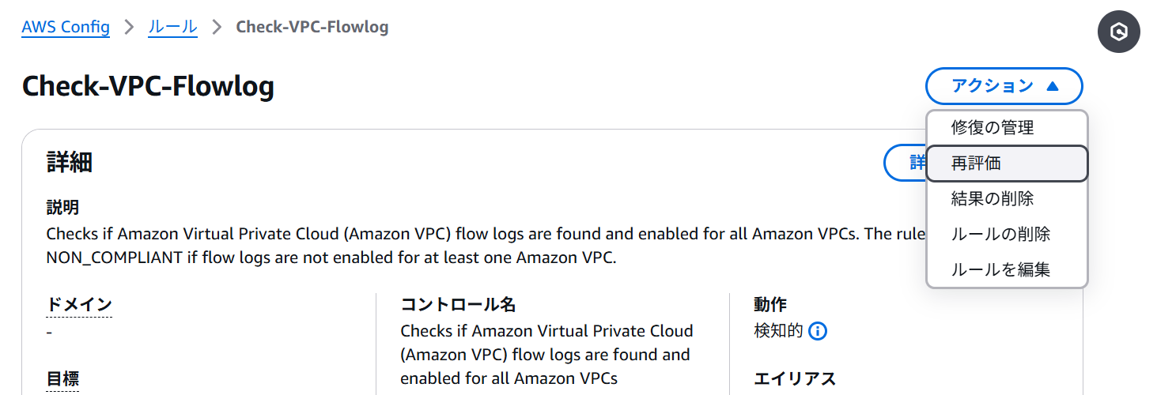Click the underlined ドメイン label
This screenshot has height=395, width=1157.
79,305
